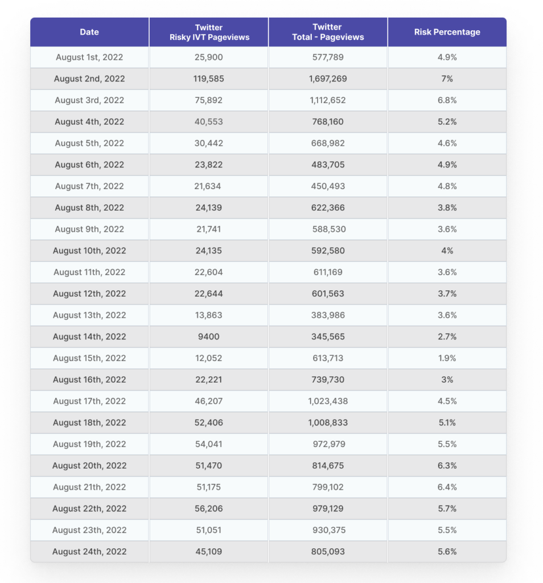Select the August 10th, 2022 date cell

(x=89, y=251)
